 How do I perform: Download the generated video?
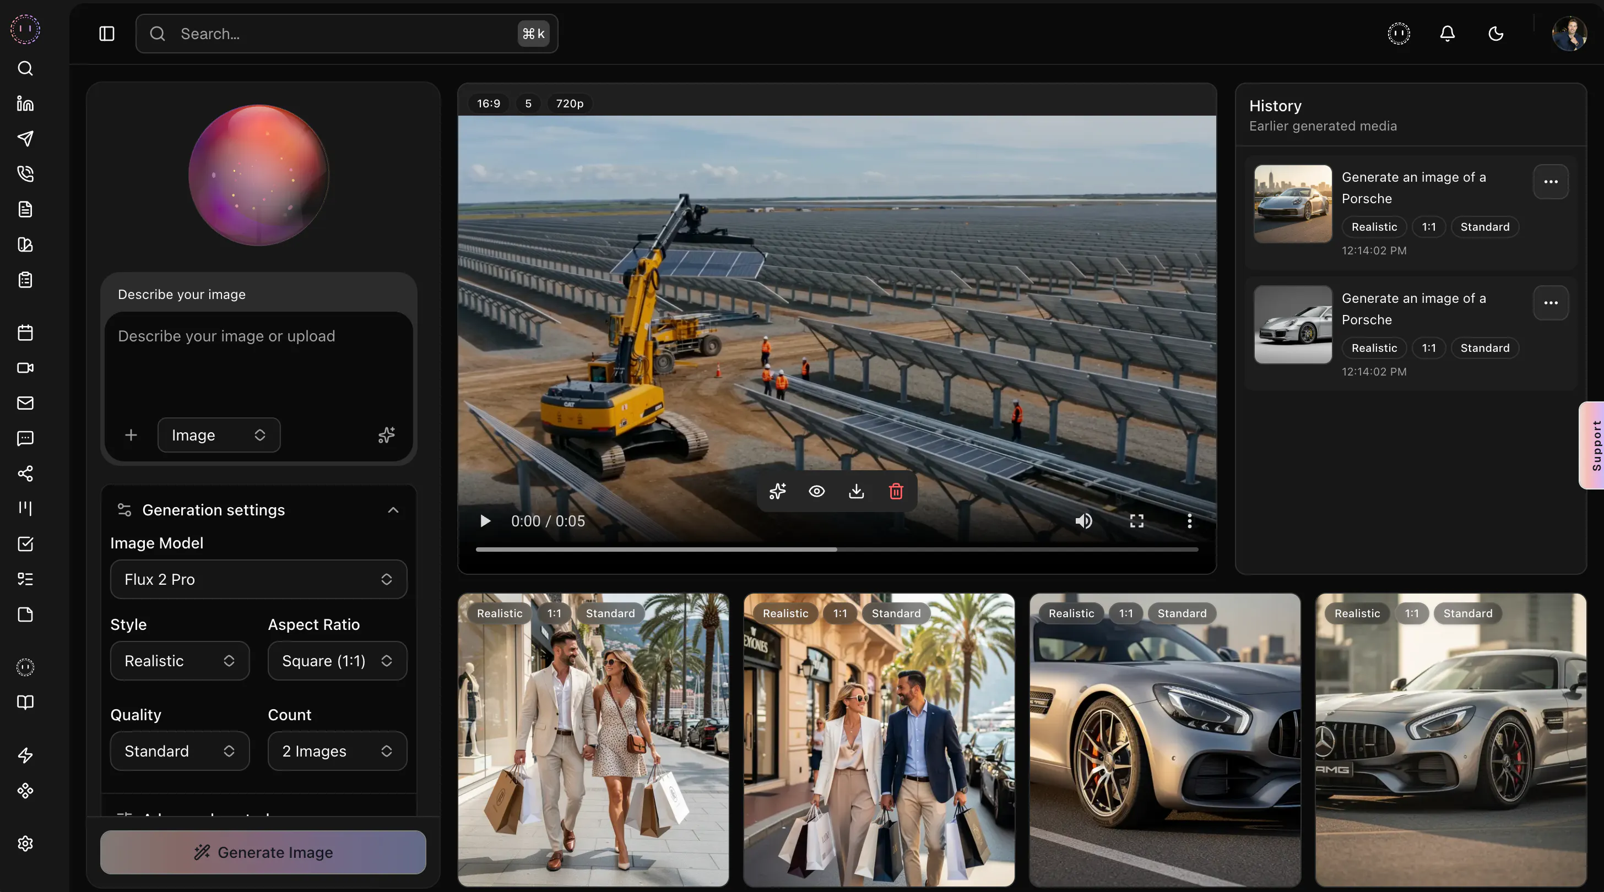coord(856,492)
